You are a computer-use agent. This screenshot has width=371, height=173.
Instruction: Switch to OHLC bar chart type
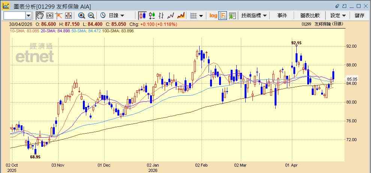pyautogui.click(x=161, y=16)
